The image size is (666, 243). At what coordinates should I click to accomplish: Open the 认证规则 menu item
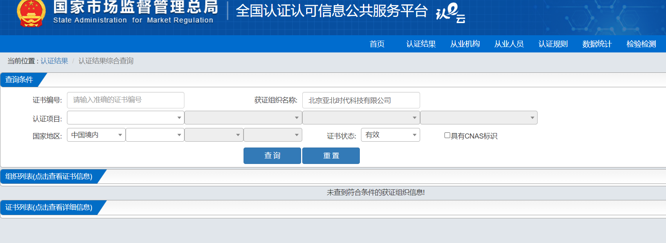[x=553, y=44]
